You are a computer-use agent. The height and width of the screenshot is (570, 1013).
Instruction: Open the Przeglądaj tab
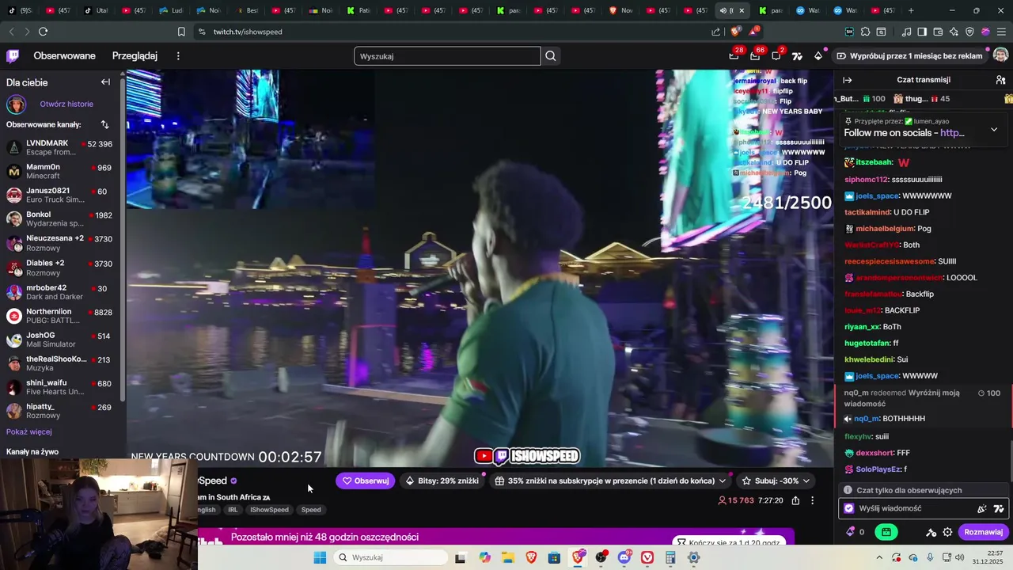pyautogui.click(x=135, y=56)
